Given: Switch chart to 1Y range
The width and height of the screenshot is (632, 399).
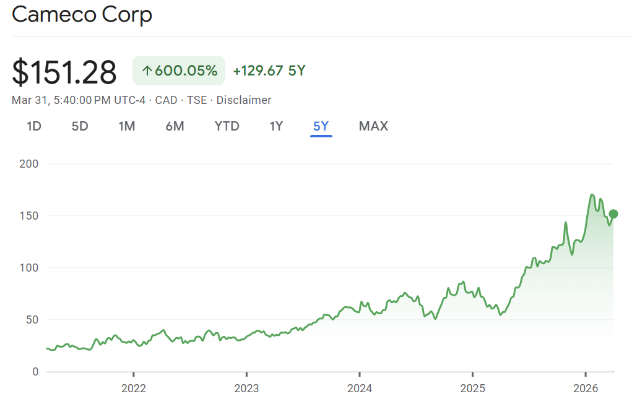Looking at the screenshot, I should point(276,126).
